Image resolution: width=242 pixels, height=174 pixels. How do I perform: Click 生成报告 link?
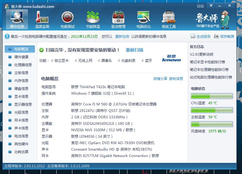pos(204,37)
